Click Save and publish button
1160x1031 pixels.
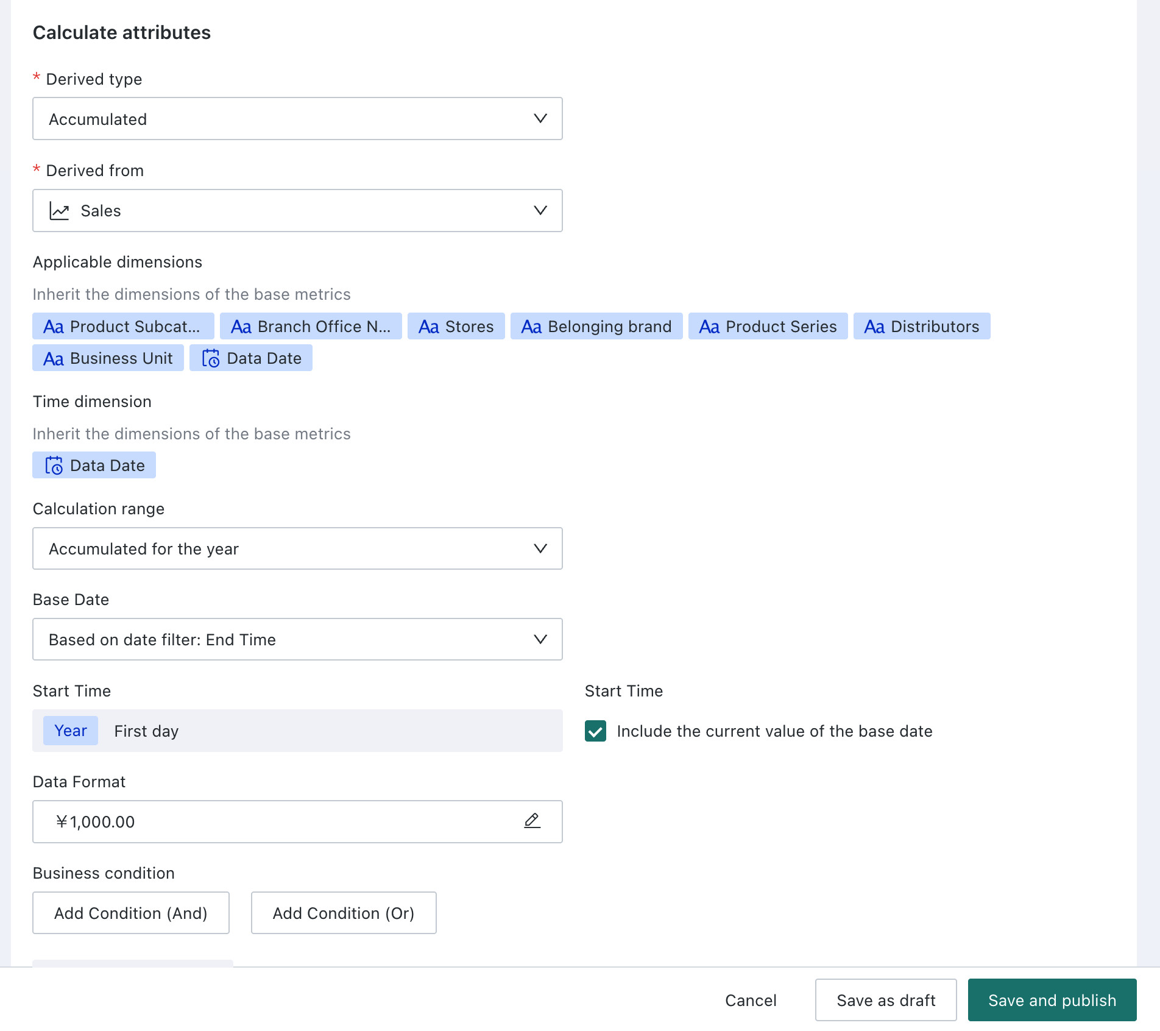[1052, 1000]
